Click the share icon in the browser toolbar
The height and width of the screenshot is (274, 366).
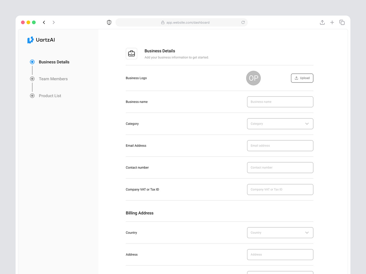pyautogui.click(x=322, y=22)
